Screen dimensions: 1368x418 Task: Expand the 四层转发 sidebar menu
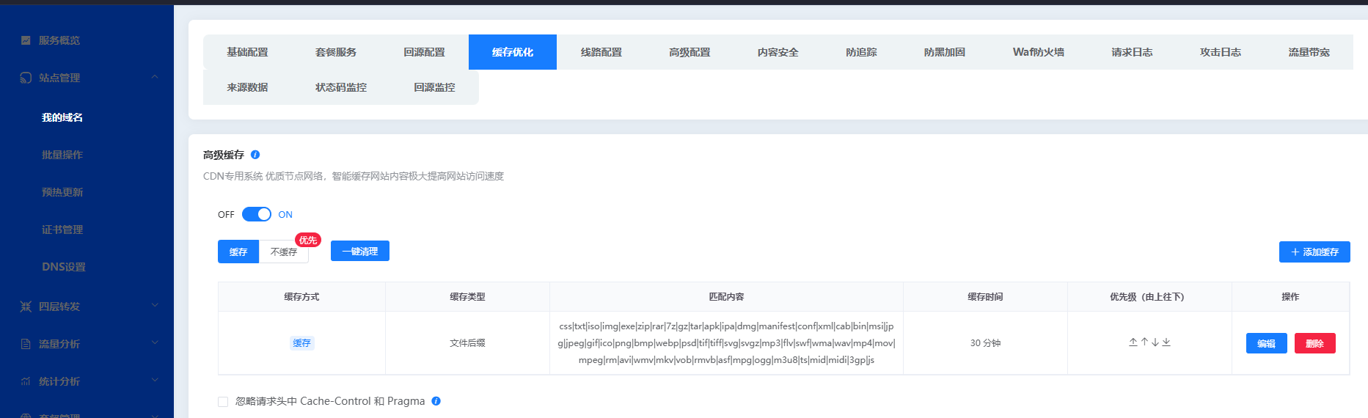(x=154, y=306)
